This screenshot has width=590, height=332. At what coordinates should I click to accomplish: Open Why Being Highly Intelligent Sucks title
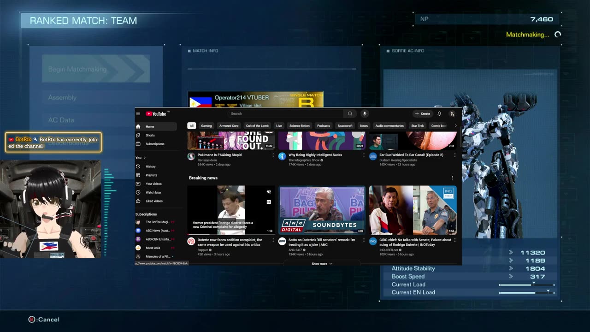[x=315, y=155]
